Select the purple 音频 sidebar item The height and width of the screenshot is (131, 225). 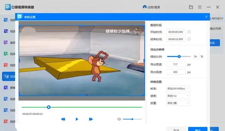click(x=9, y=43)
